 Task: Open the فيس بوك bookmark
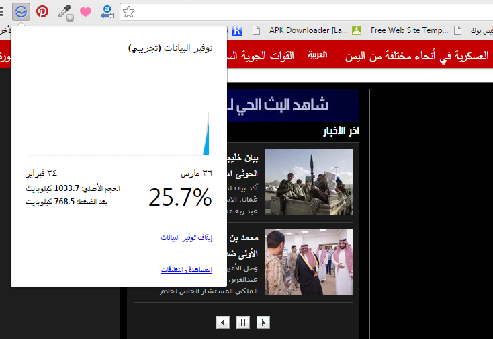(482, 30)
